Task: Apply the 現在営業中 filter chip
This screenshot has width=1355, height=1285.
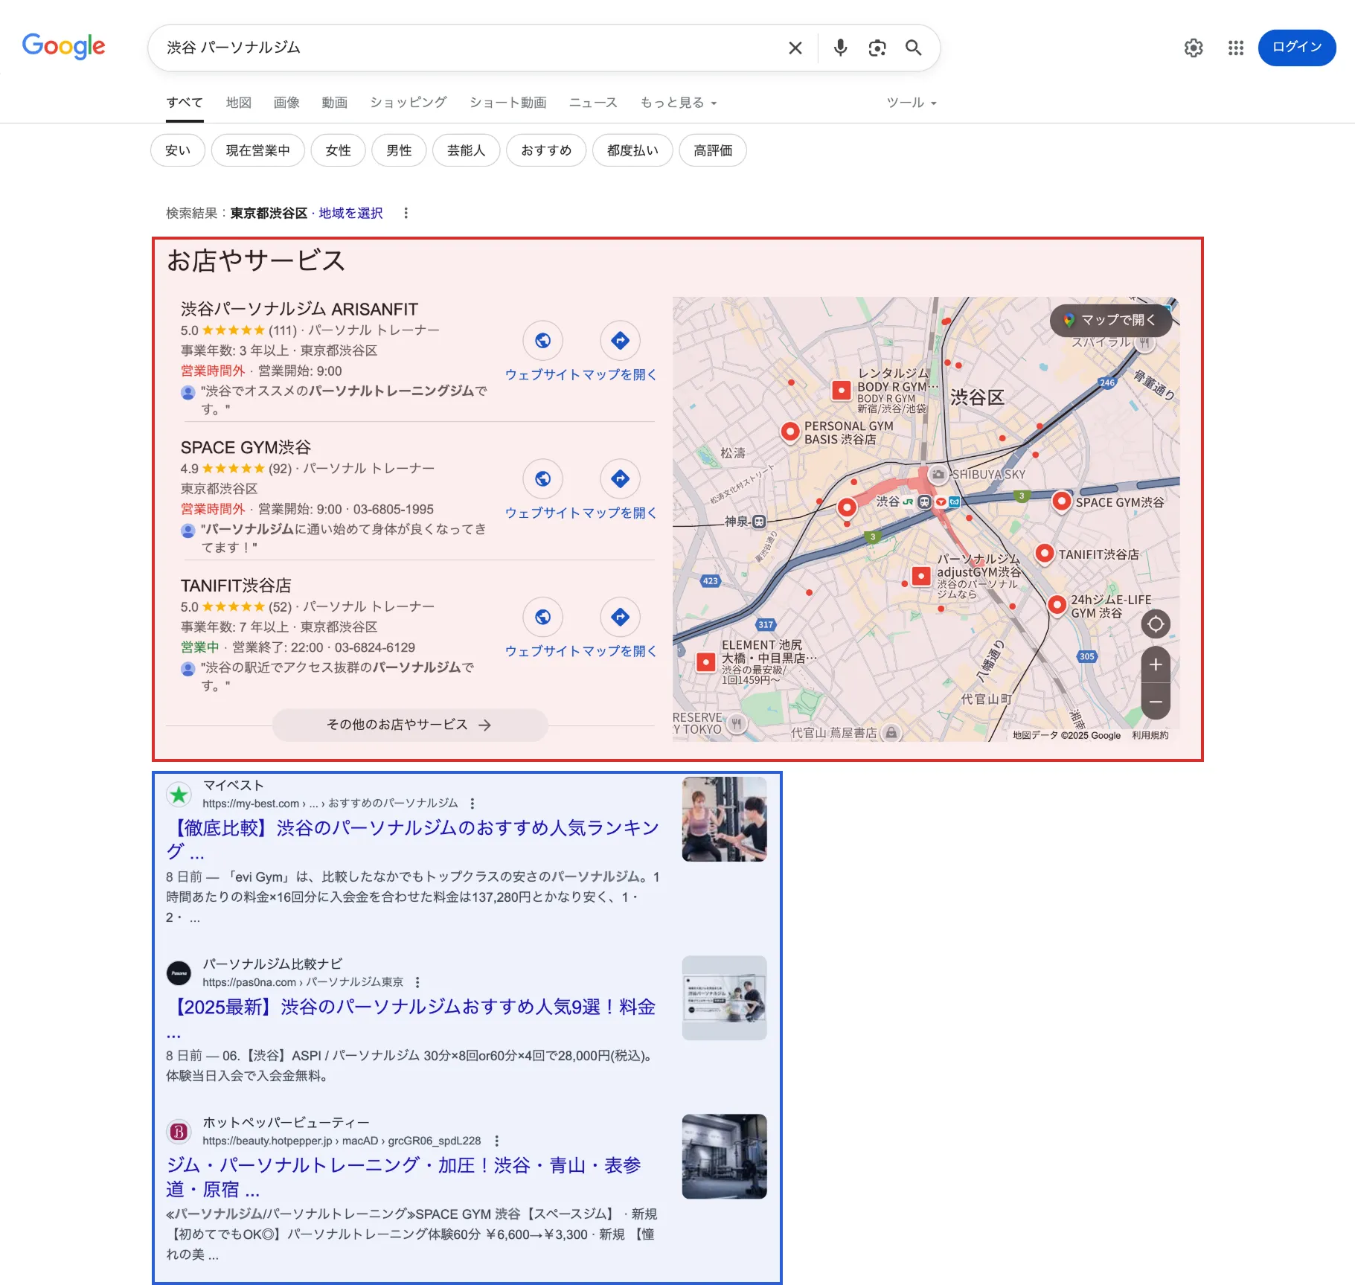Action: (x=258, y=150)
